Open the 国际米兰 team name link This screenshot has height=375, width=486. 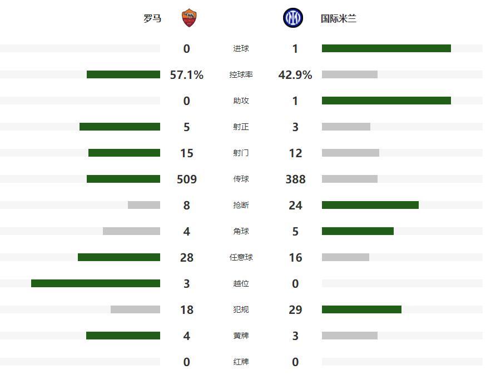339,18
